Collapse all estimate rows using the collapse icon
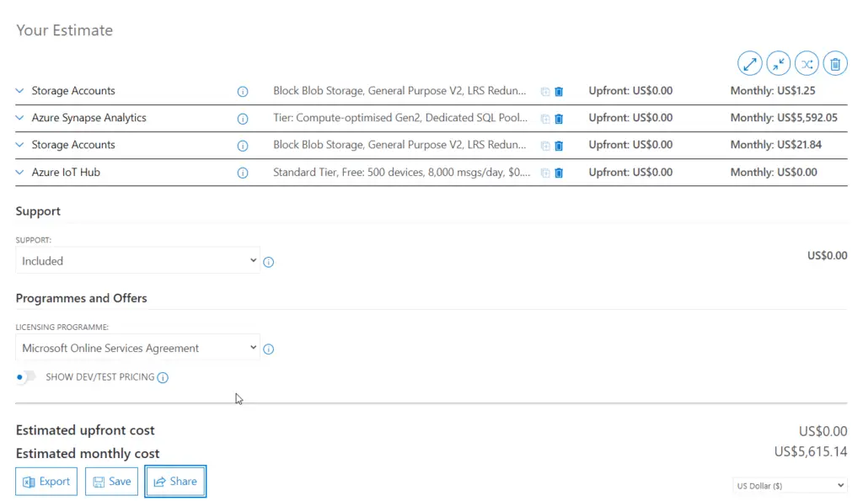Image resolution: width=863 pixels, height=501 pixels. (x=779, y=63)
